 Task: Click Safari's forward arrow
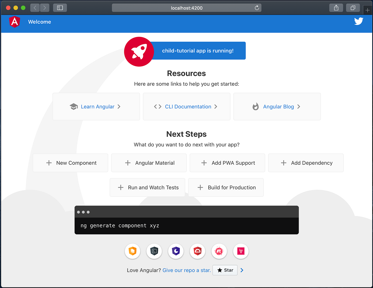(44, 8)
